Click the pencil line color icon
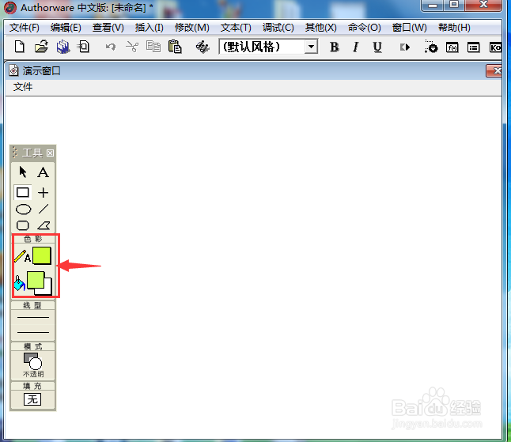Image resolution: width=511 pixels, height=442 pixels. [20, 256]
